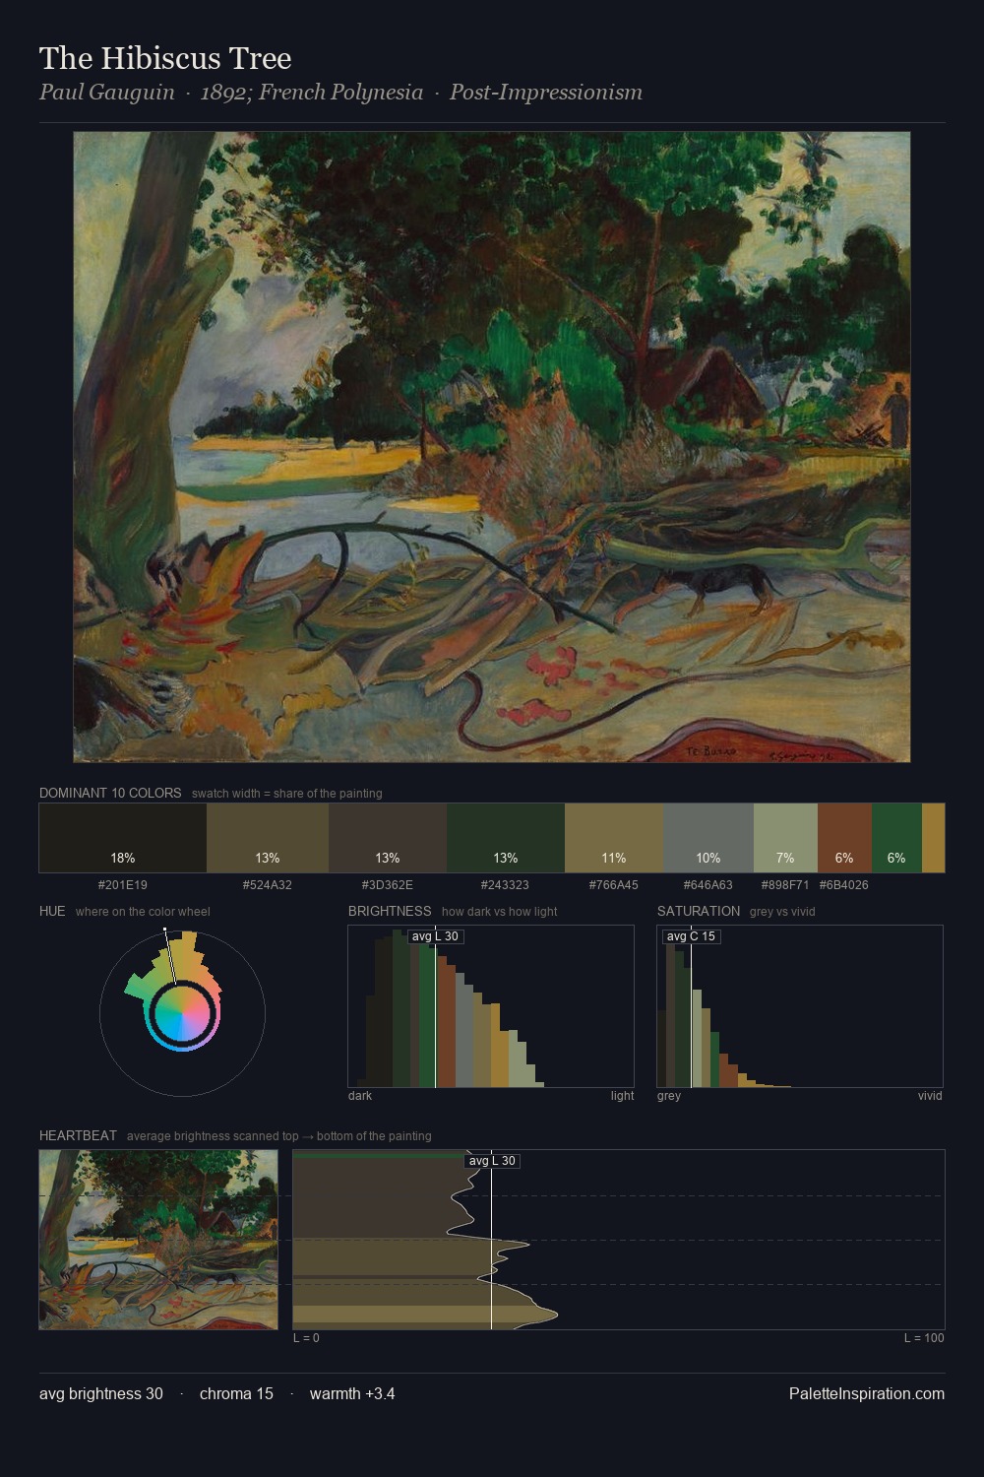Image resolution: width=984 pixels, height=1477 pixels.
Task: Click the brightness histogram chart
Action: [x=491, y=1006]
